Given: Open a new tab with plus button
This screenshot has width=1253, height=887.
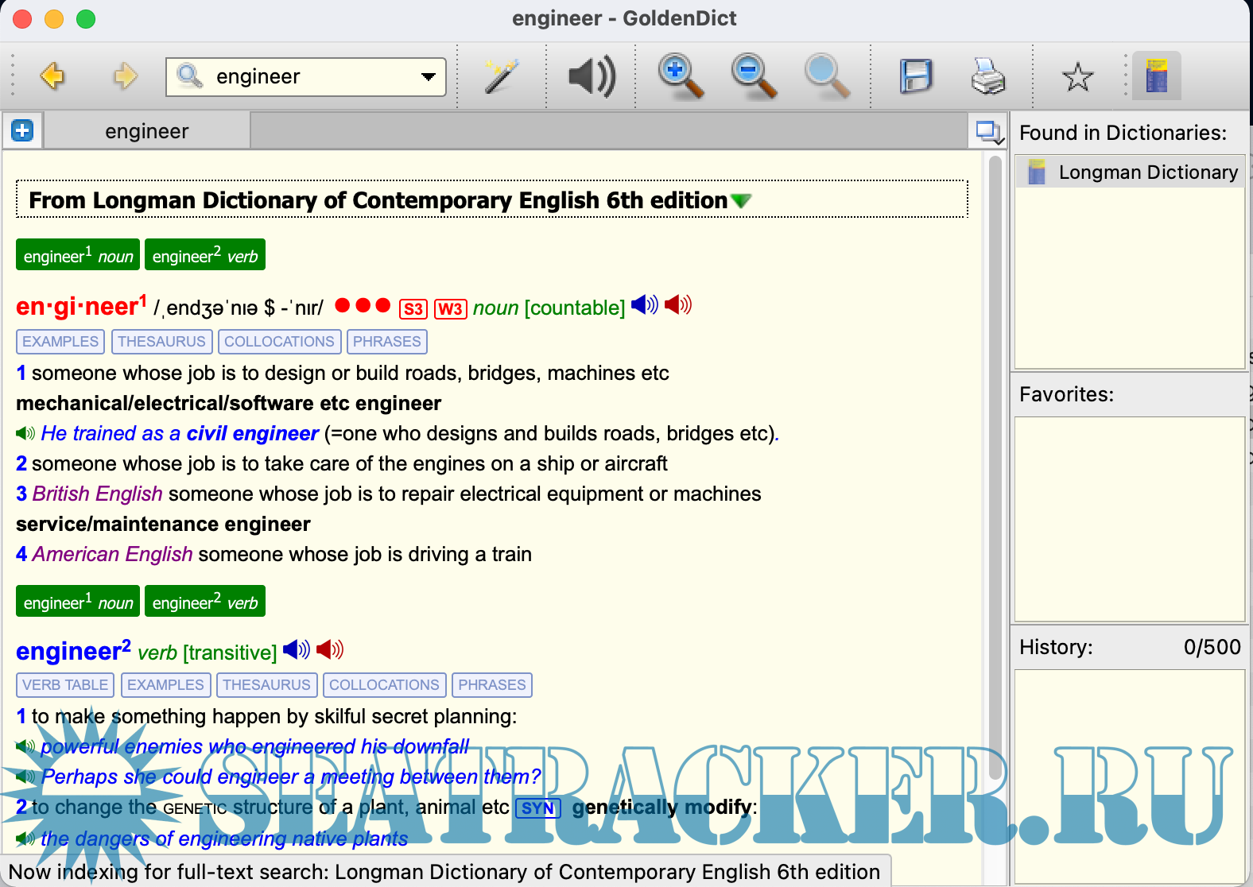Looking at the screenshot, I should [22, 130].
